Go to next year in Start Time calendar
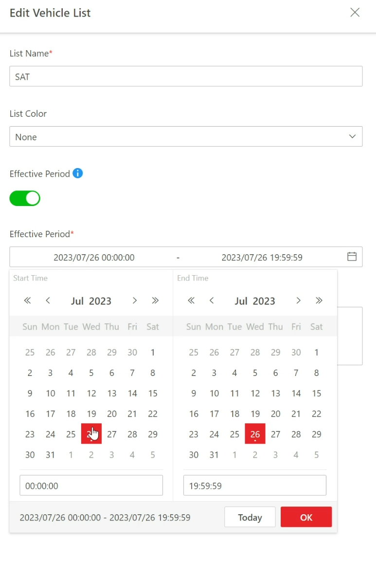 tap(155, 300)
